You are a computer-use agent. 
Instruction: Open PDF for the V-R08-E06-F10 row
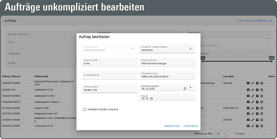[257, 108]
